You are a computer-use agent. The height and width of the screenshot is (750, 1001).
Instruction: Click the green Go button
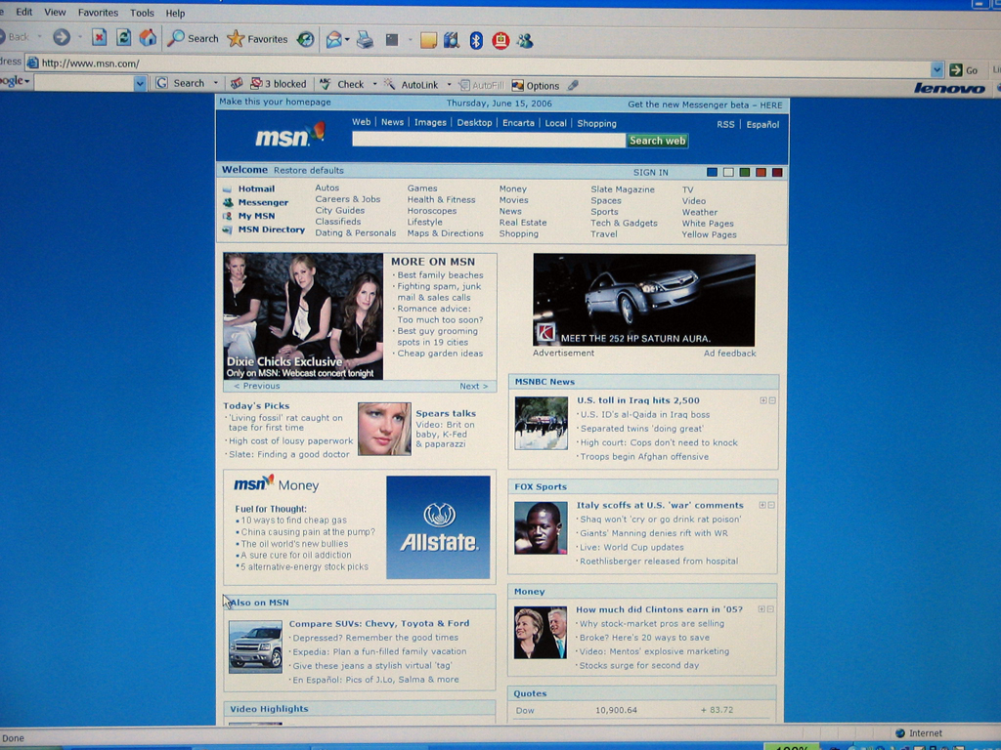coord(964,70)
